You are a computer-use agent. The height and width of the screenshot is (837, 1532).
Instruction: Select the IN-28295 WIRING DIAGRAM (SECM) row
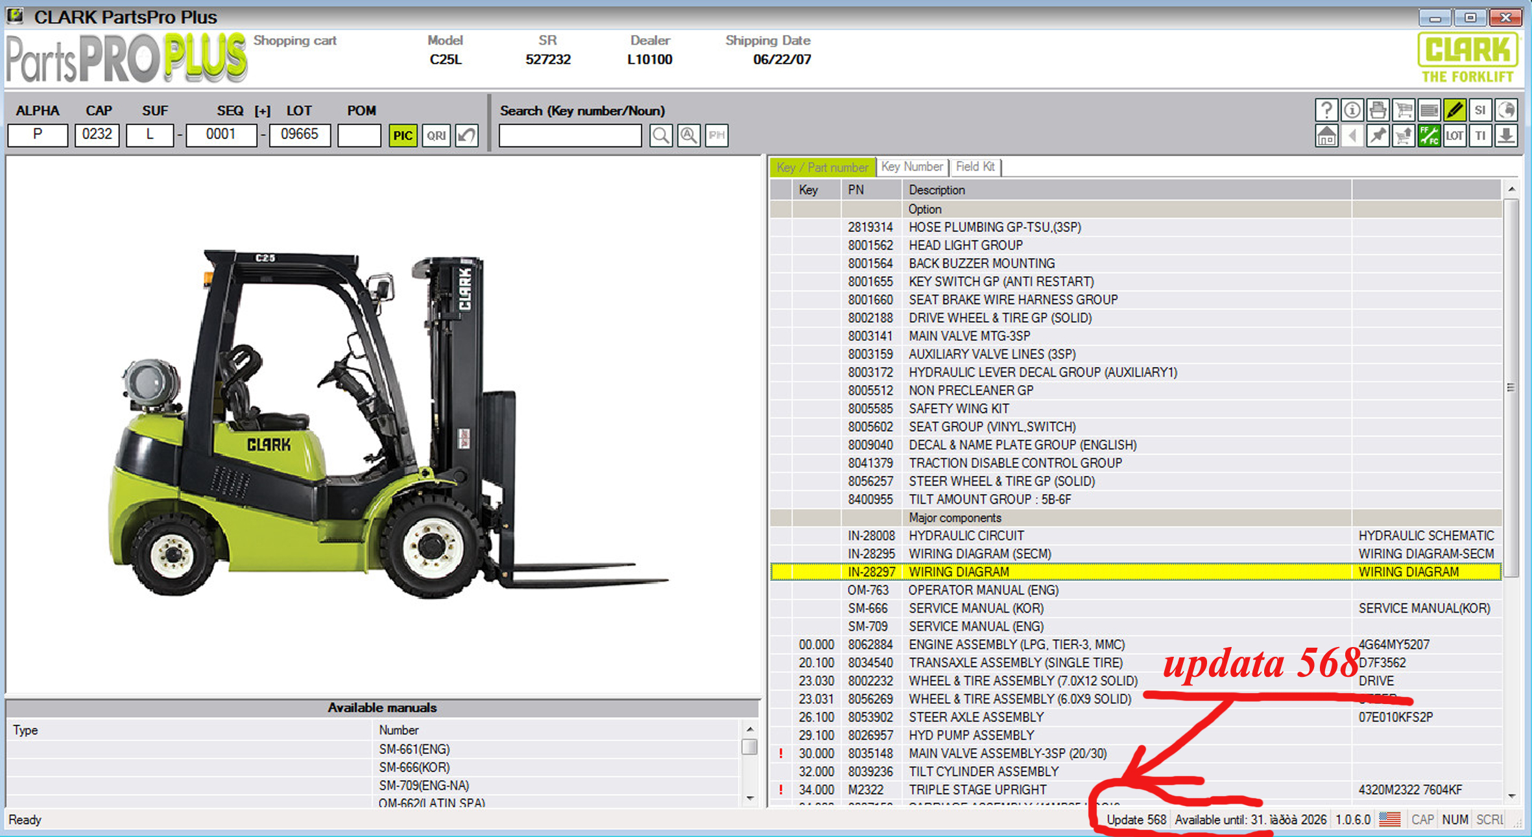click(x=979, y=554)
